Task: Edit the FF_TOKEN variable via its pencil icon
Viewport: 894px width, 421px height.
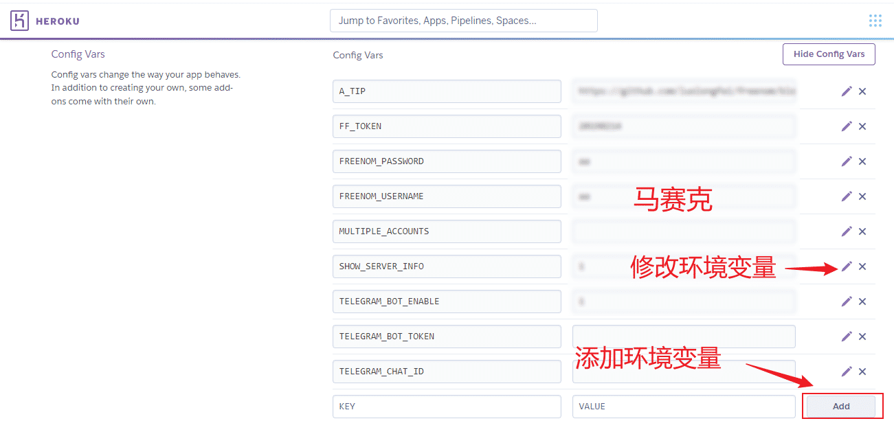Action: [847, 126]
